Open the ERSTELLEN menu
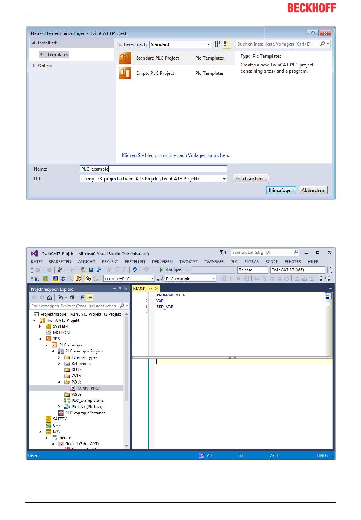Image resolution: width=361 pixels, height=520 pixels. click(x=135, y=262)
